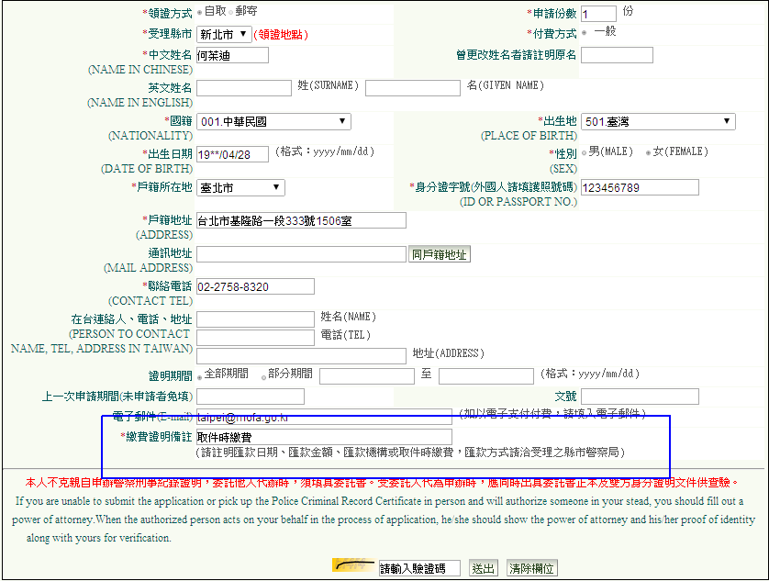Click the 請輸入驗證碼 captcha input field
This screenshot has height=581, width=769.
tap(419, 568)
